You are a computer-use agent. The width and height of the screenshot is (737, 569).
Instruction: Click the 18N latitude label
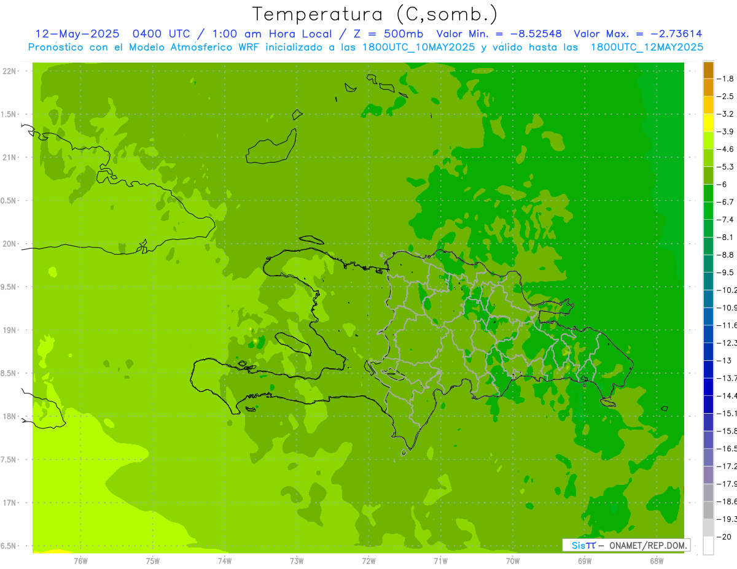(x=9, y=416)
